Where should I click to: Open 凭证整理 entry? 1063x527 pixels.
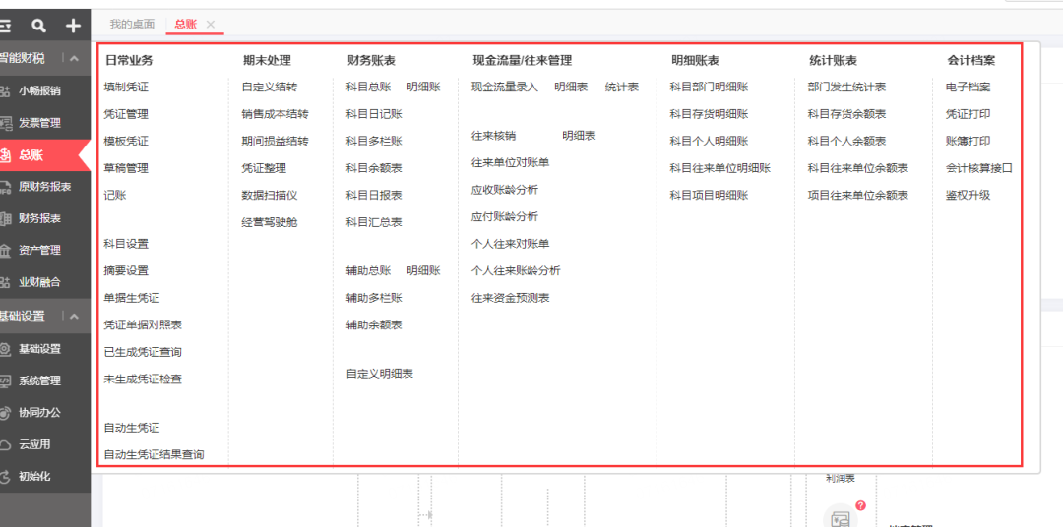coord(264,168)
